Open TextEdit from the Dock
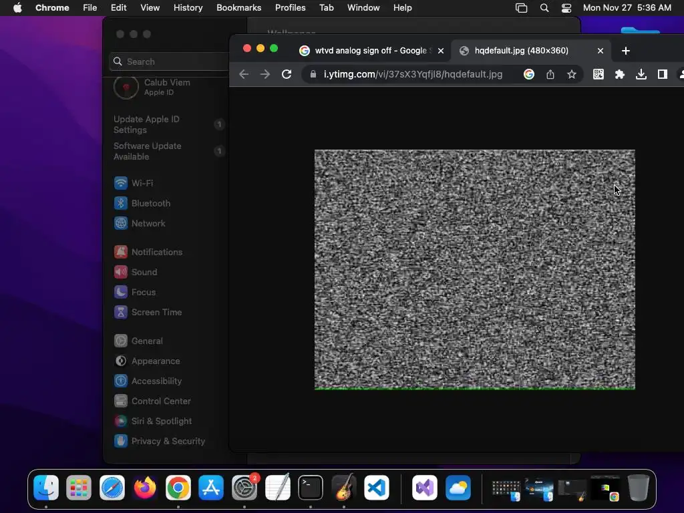The image size is (684, 513). pos(277,488)
